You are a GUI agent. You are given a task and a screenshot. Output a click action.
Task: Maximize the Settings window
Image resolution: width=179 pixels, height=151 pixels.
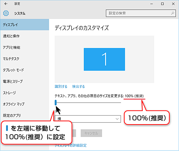tap(163, 4)
